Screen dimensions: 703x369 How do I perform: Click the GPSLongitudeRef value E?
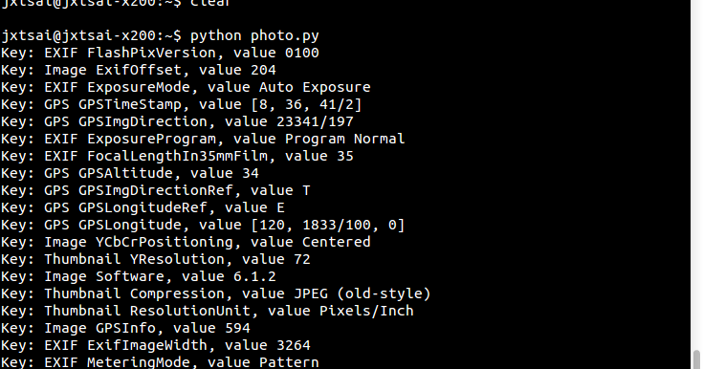(x=280, y=207)
